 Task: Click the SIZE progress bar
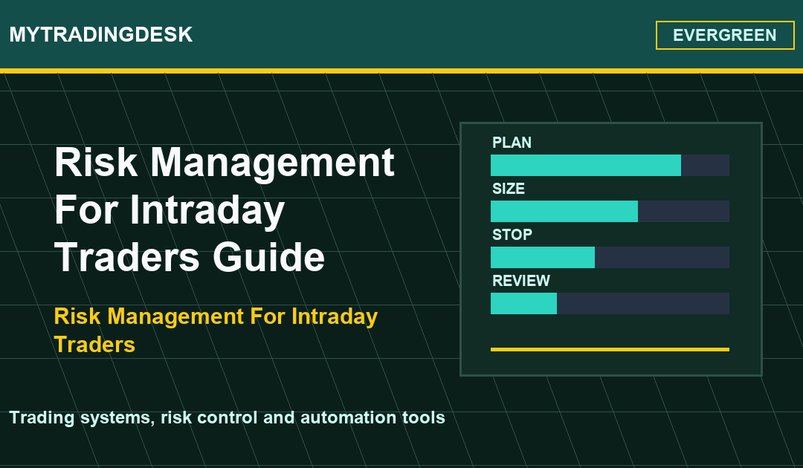point(610,211)
